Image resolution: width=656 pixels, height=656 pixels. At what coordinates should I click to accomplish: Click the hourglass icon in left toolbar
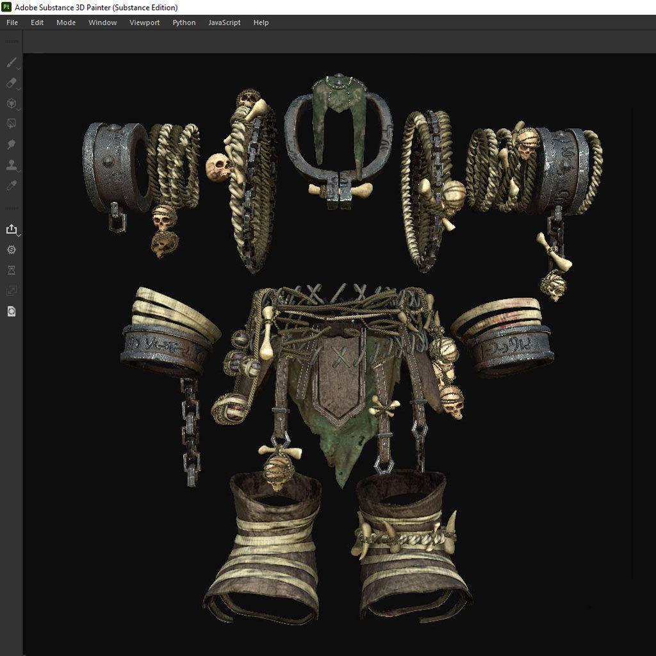[11, 270]
